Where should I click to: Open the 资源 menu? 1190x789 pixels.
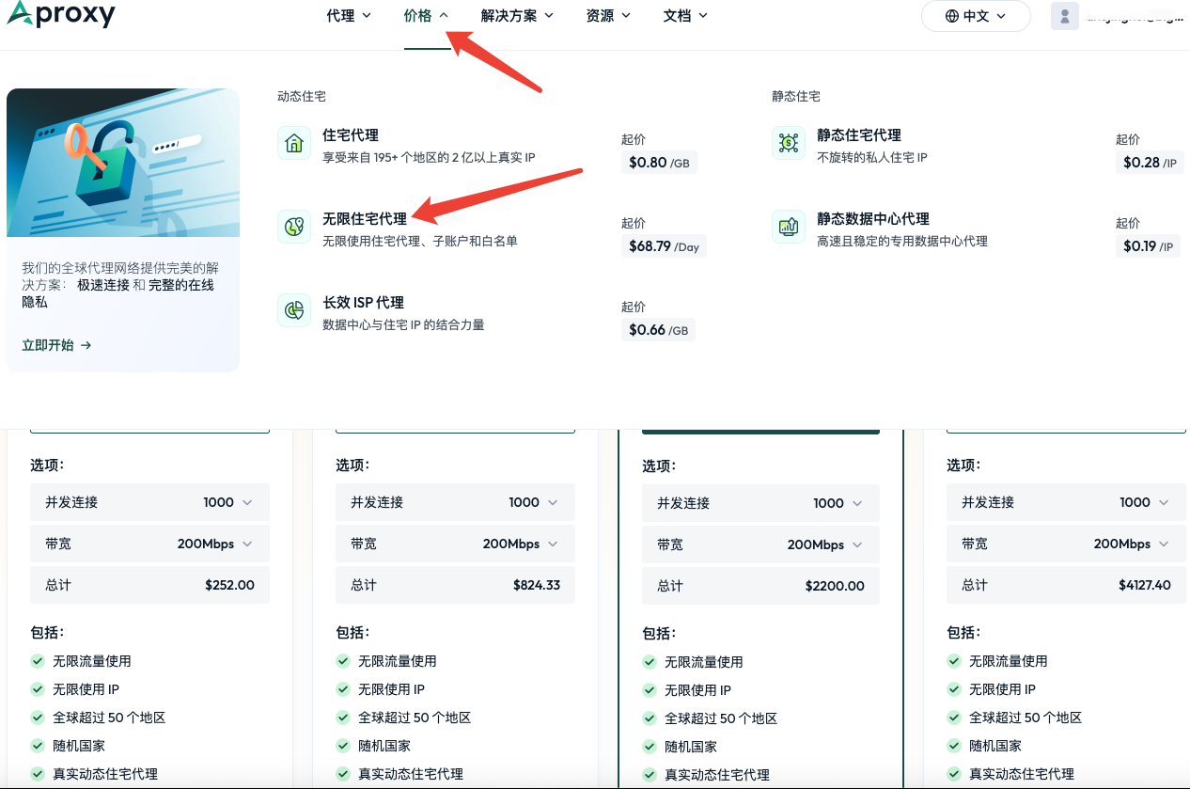[608, 15]
